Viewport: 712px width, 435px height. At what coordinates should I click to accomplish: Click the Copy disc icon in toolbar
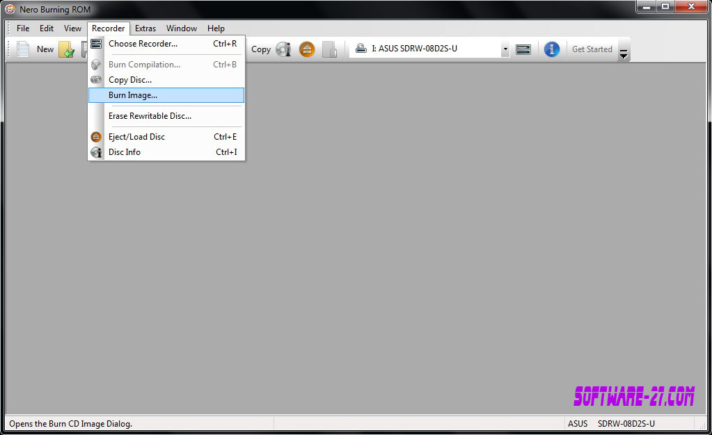pos(283,49)
